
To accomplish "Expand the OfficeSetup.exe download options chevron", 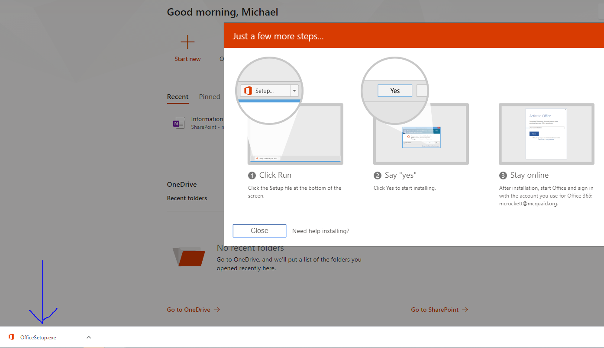I will coord(88,337).
